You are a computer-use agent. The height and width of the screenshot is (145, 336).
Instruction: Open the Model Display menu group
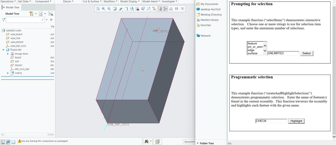click(x=129, y=1)
